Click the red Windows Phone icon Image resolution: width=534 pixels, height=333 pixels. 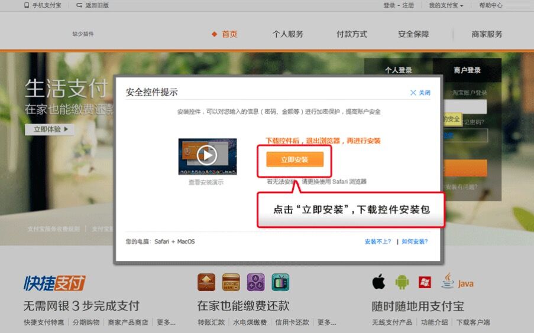425,282
